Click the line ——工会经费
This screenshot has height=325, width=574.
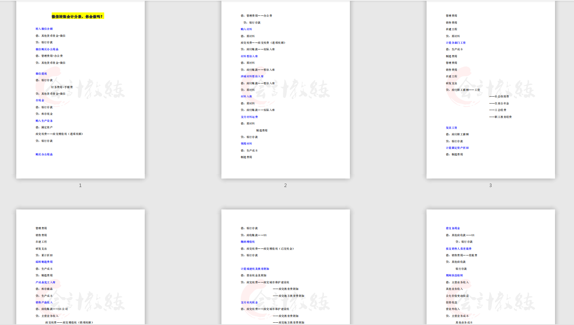pyautogui.click(x=498, y=110)
